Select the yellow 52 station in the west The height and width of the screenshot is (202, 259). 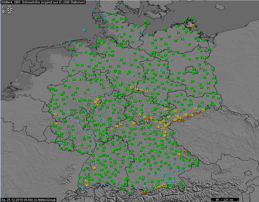coord(56,114)
